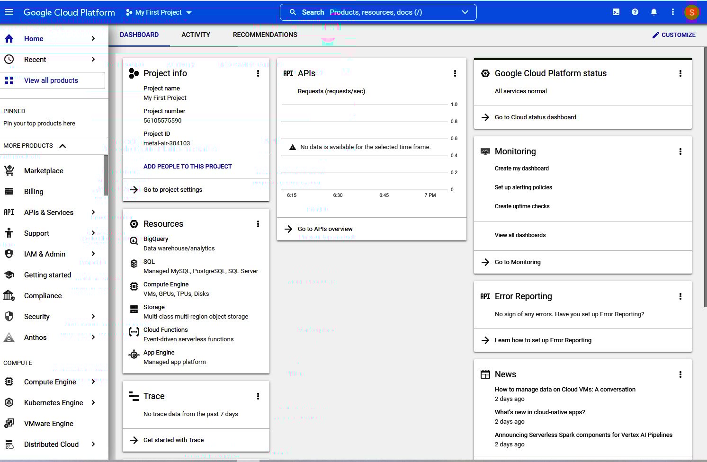
Task: Open Google Cloud Platform status card options
Action: click(680, 73)
